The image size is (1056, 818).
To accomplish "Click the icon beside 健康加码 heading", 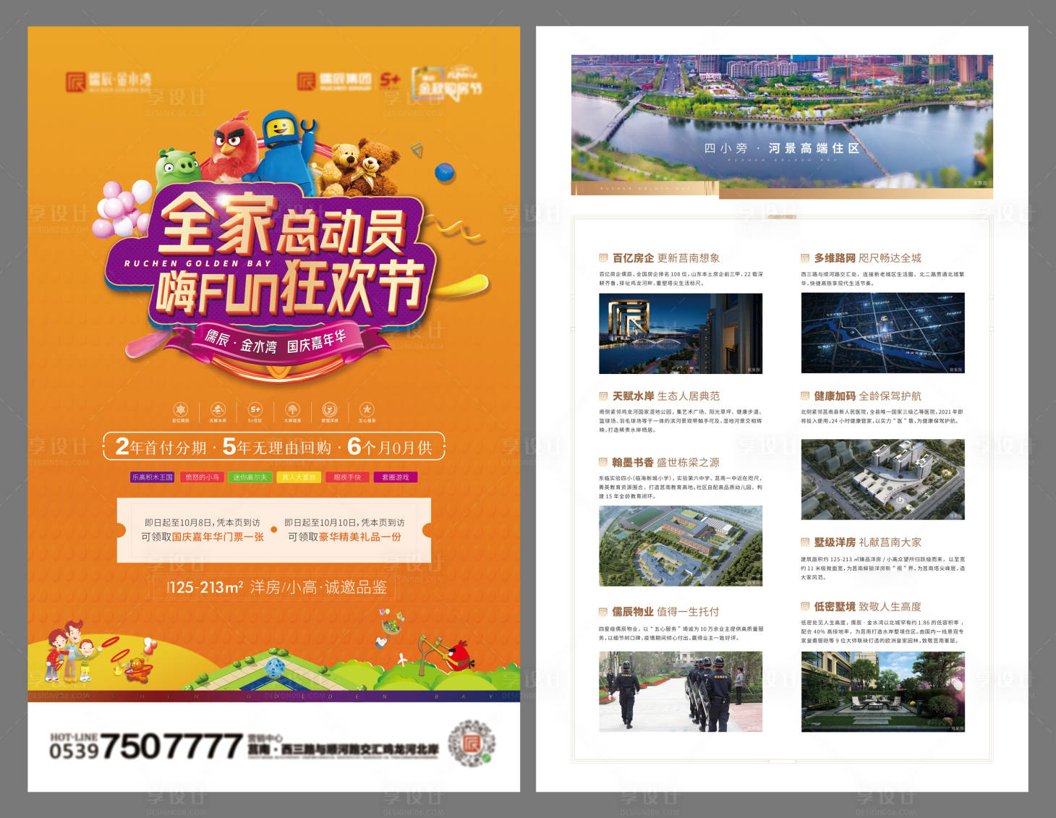I will point(805,396).
